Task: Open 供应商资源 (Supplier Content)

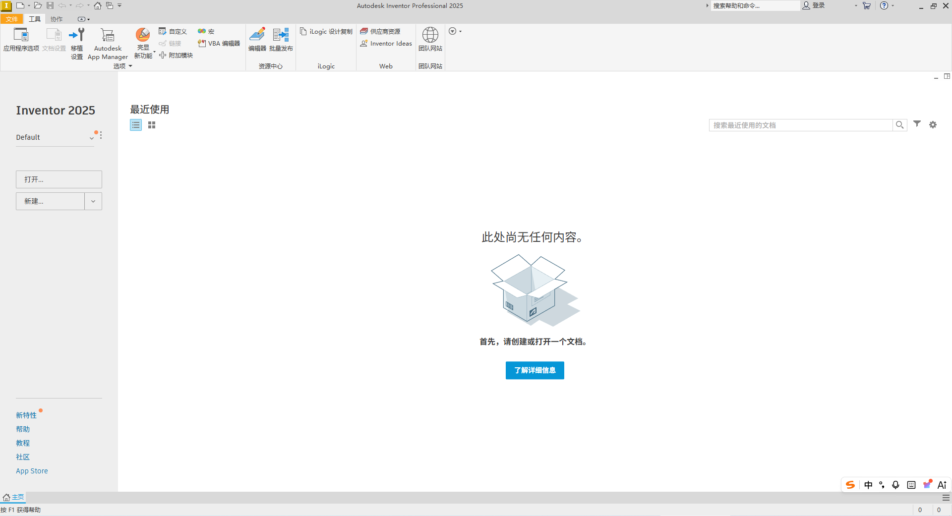Action: [385, 31]
